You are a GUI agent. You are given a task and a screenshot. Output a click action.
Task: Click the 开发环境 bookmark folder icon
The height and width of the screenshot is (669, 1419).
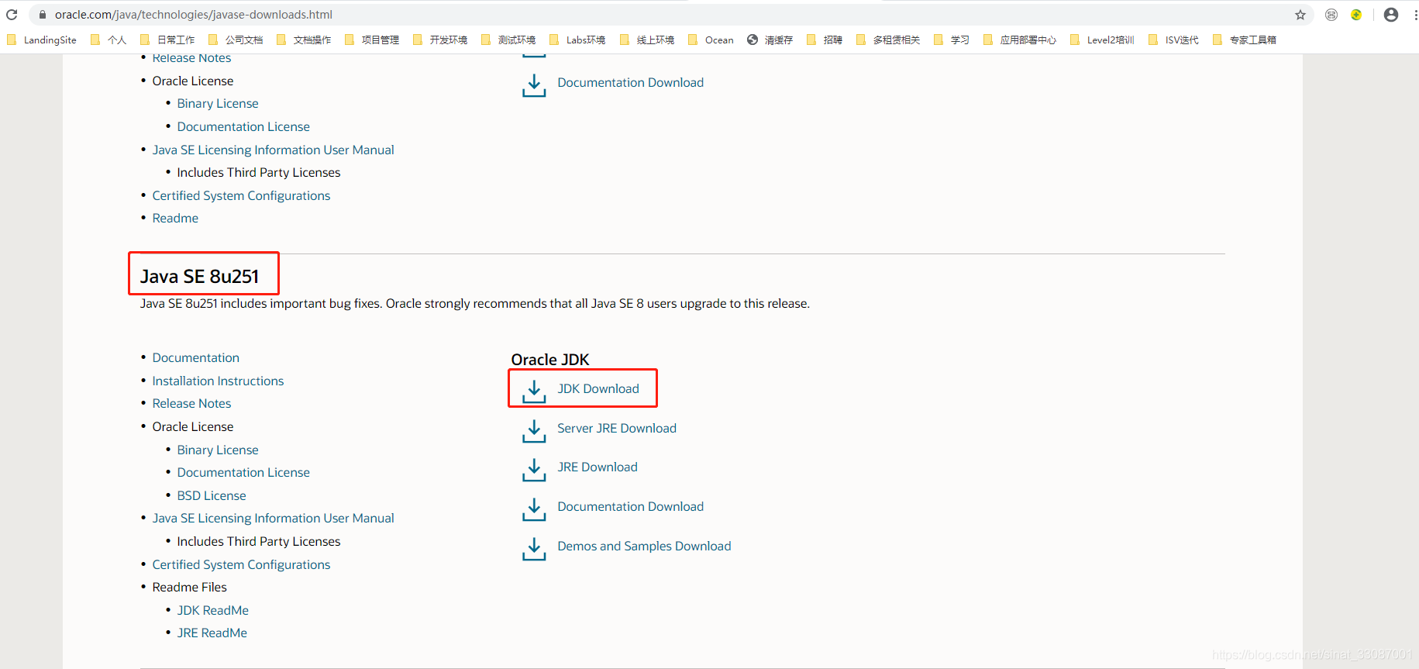pyautogui.click(x=418, y=40)
